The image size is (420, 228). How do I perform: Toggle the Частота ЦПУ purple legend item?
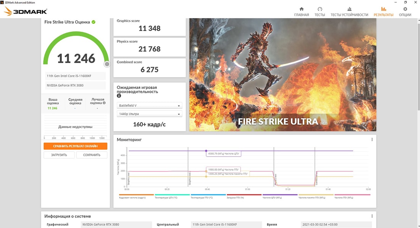pyautogui.click(x=279, y=196)
